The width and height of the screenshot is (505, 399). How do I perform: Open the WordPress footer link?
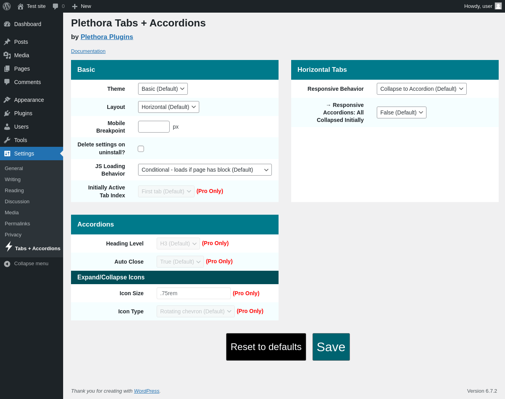point(147,391)
